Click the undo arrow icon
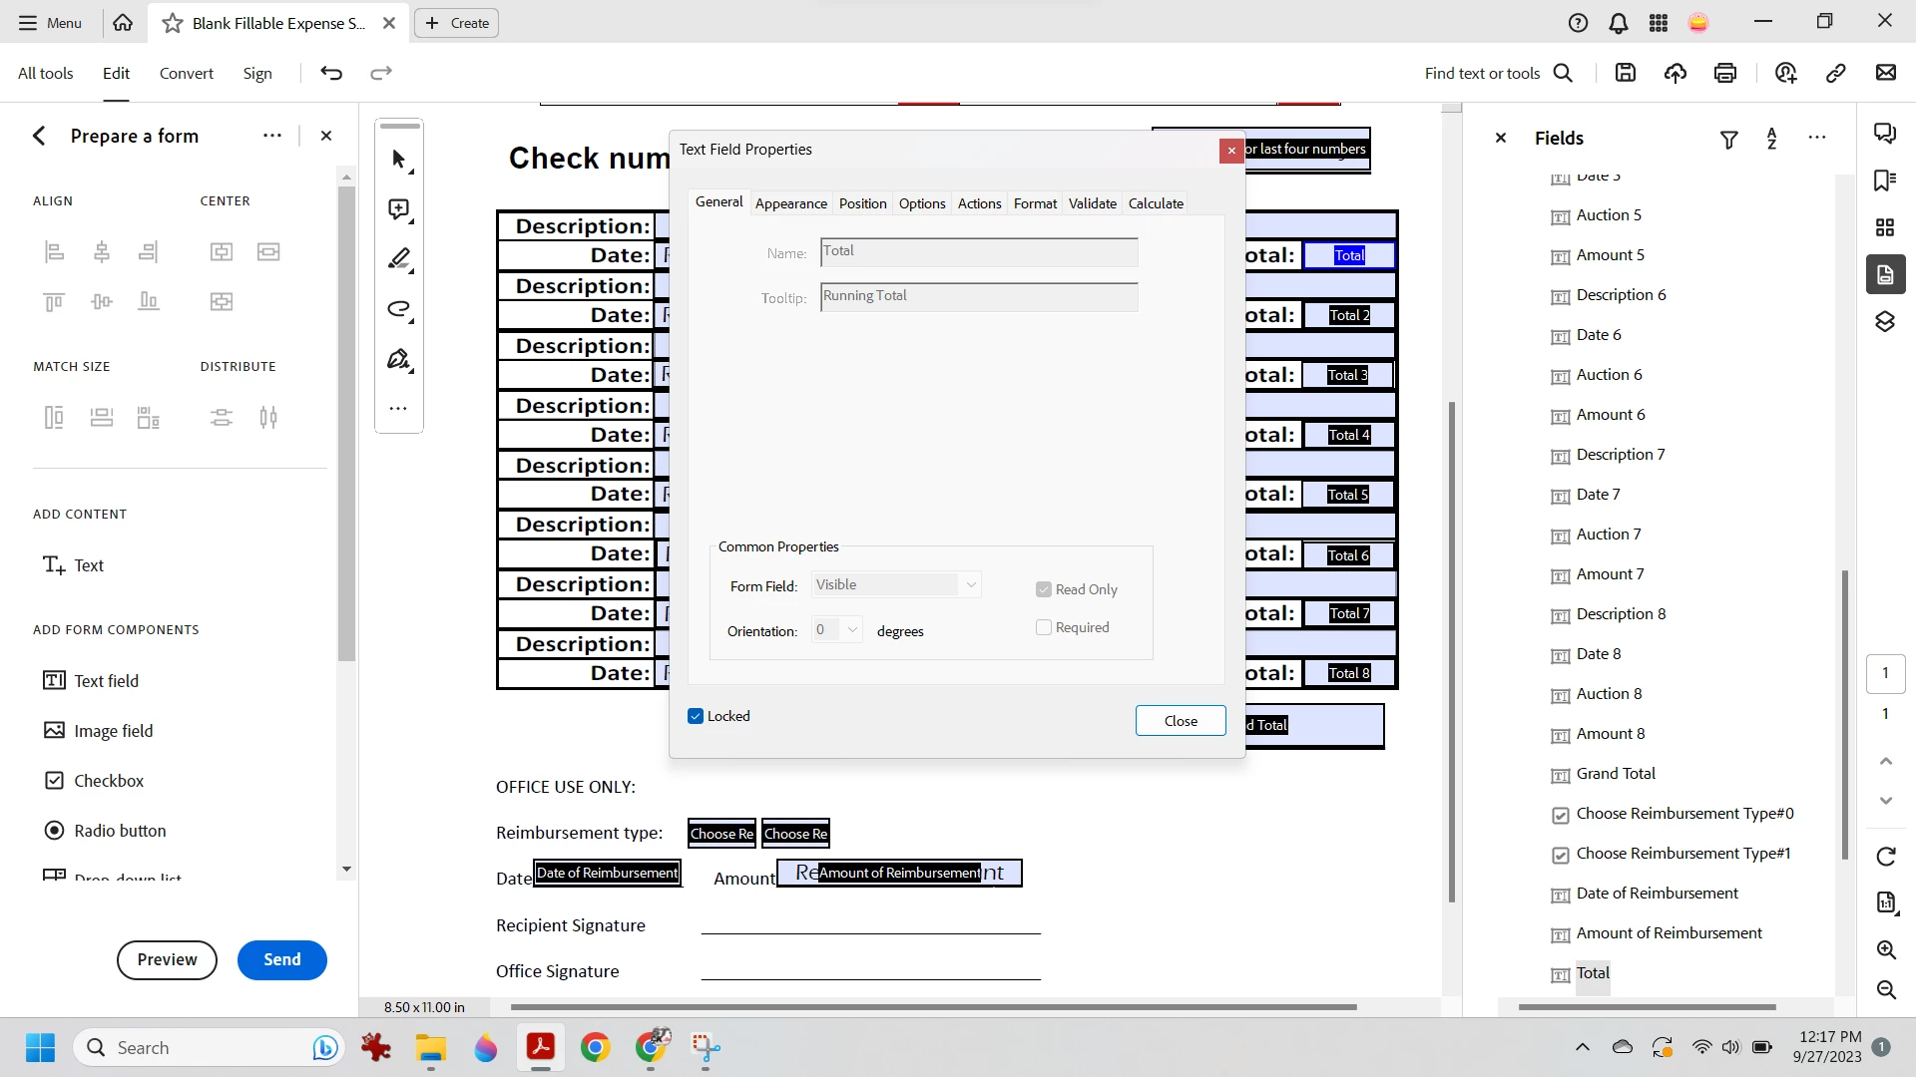Viewport: 1916px width, 1077px height. (x=331, y=73)
